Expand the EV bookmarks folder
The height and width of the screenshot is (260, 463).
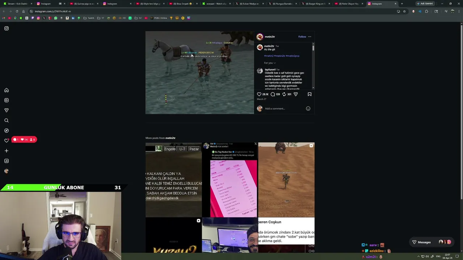[138, 18]
